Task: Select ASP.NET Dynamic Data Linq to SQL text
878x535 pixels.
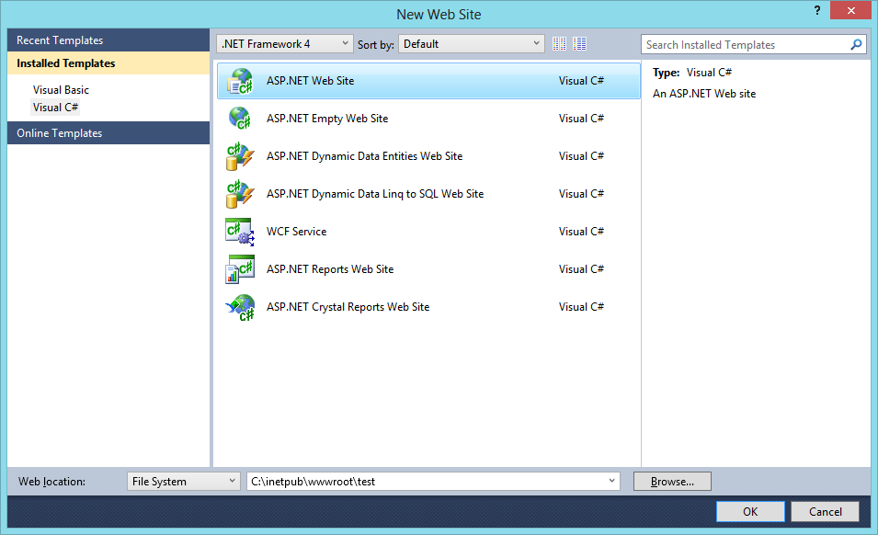Action: coord(375,194)
